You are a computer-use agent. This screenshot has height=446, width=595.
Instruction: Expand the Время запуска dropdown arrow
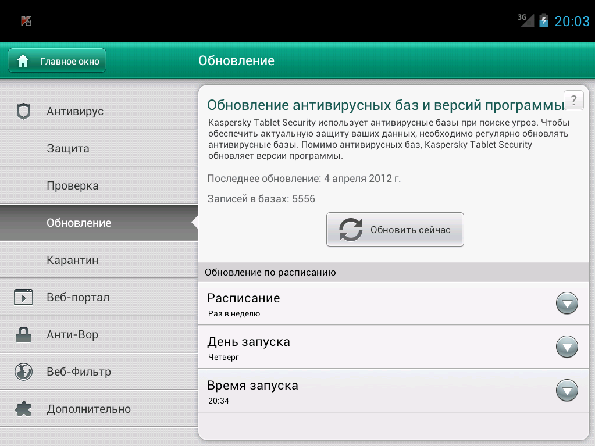click(567, 390)
